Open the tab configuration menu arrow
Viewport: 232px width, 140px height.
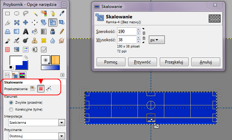(62, 75)
